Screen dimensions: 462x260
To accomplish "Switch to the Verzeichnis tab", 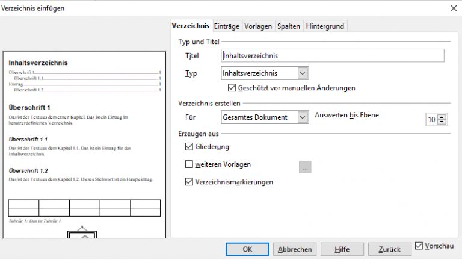I will click(191, 26).
